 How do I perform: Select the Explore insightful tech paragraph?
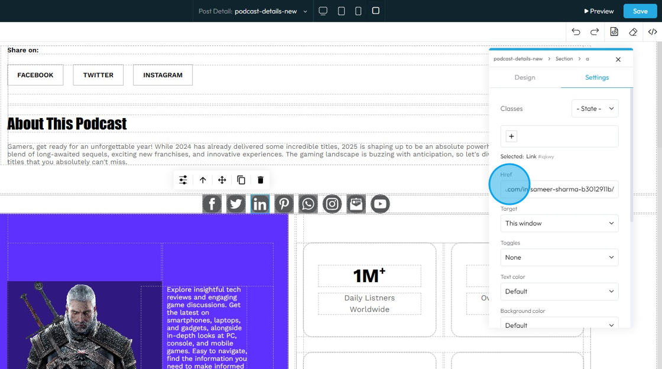pyautogui.click(x=207, y=328)
